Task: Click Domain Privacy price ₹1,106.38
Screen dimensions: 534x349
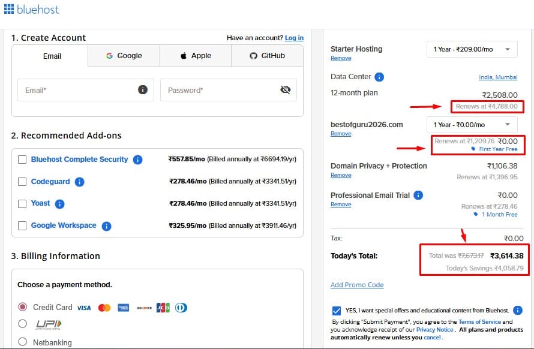Action: point(502,166)
